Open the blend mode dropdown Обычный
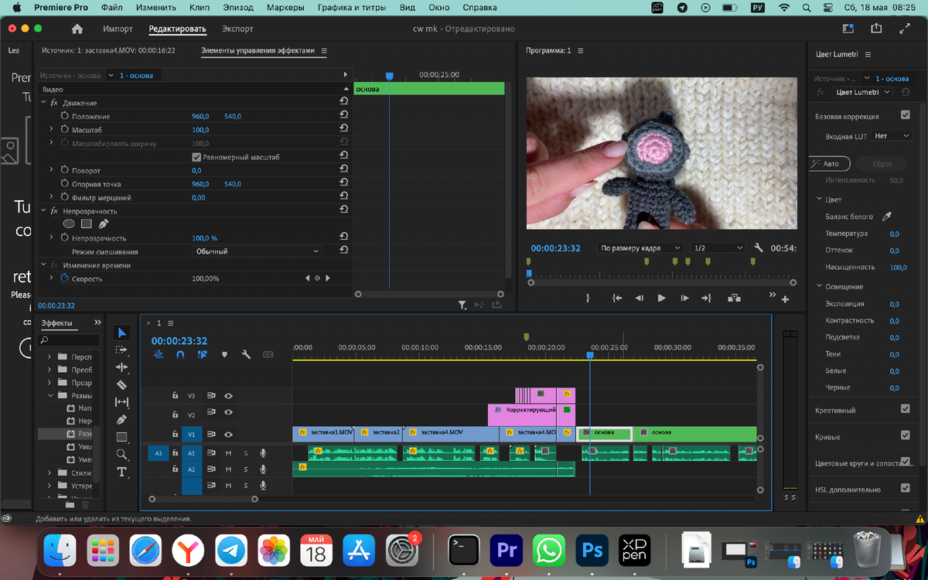This screenshot has width=928, height=580. [x=257, y=251]
